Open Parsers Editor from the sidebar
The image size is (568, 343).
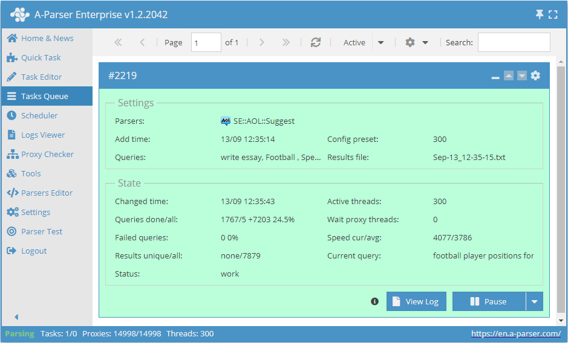[x=47, y=193]
